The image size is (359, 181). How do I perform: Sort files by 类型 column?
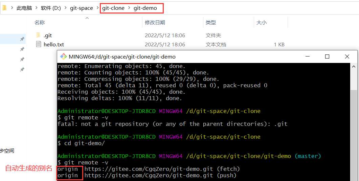211,22
